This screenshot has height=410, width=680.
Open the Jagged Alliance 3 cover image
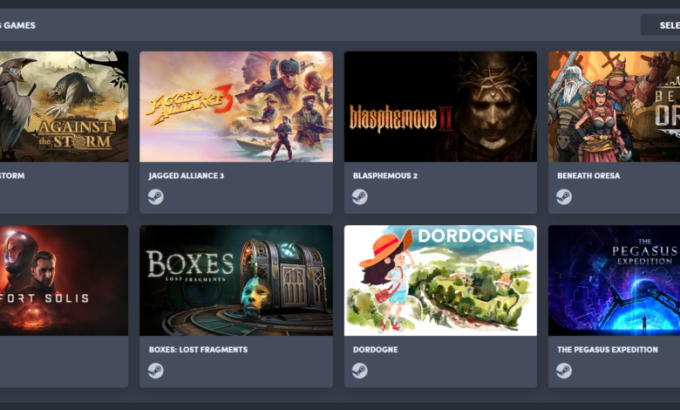point(236,106)
